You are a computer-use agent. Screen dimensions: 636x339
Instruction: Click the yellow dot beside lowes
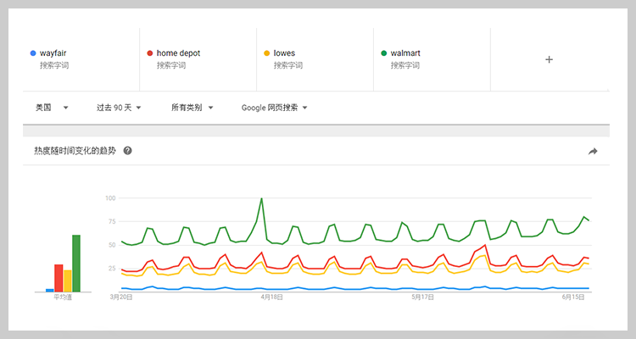pyautogui.click(x=266, y=53)
